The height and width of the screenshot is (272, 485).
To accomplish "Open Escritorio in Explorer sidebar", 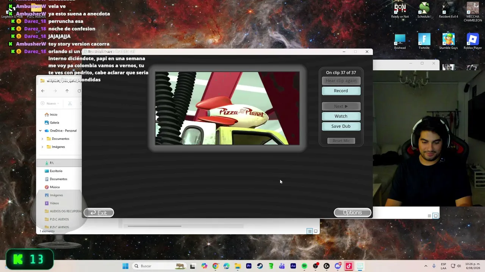I will (53, 171).
